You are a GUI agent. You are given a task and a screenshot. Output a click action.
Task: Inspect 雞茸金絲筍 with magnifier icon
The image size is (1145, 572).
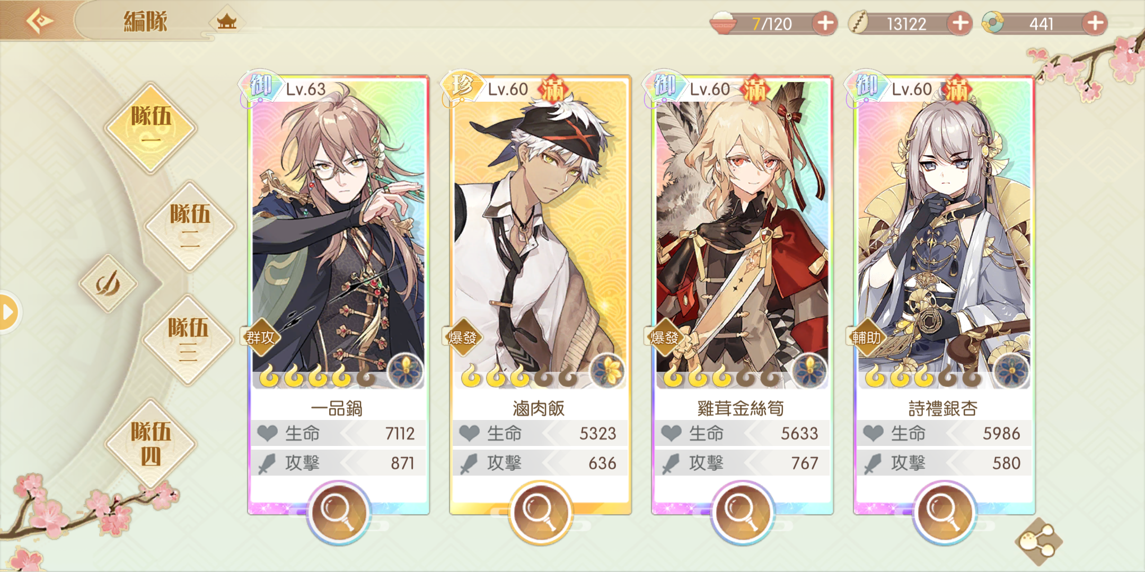(x=742, y=512)
